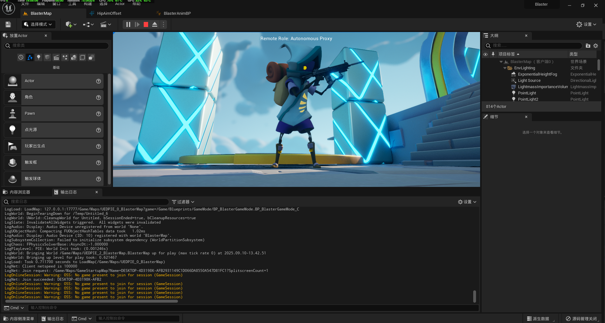605x323 pixels.
Task: Open help for 触发球体 entry
Action: click(99, 179)
